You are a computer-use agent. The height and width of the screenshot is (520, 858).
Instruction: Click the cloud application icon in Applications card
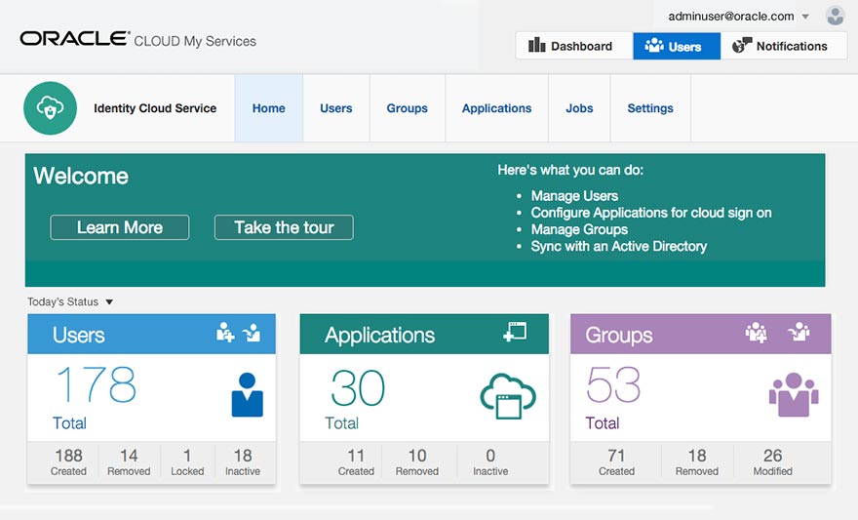pyautogui.click(x=507, y=395)
